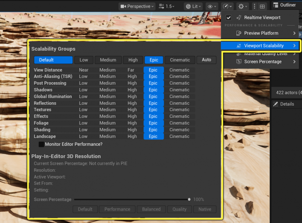Open the Screen Percentage submenu
The width and height of the screenshot is (302, 223).
tap(260, 62)
